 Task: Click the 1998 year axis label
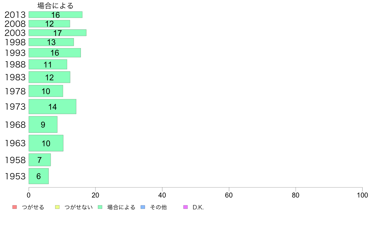click(x=15, y=42)
